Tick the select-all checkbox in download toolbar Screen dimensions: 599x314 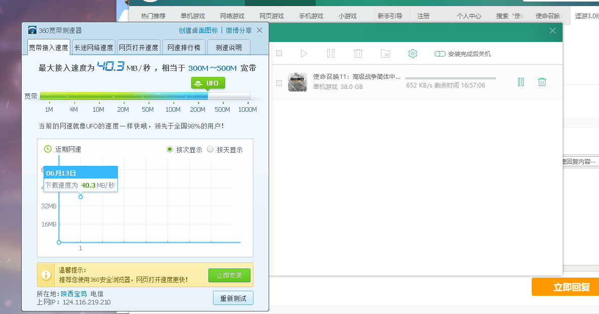279,54
